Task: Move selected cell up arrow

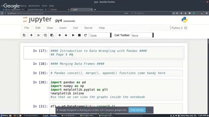Action: (59, 35)
